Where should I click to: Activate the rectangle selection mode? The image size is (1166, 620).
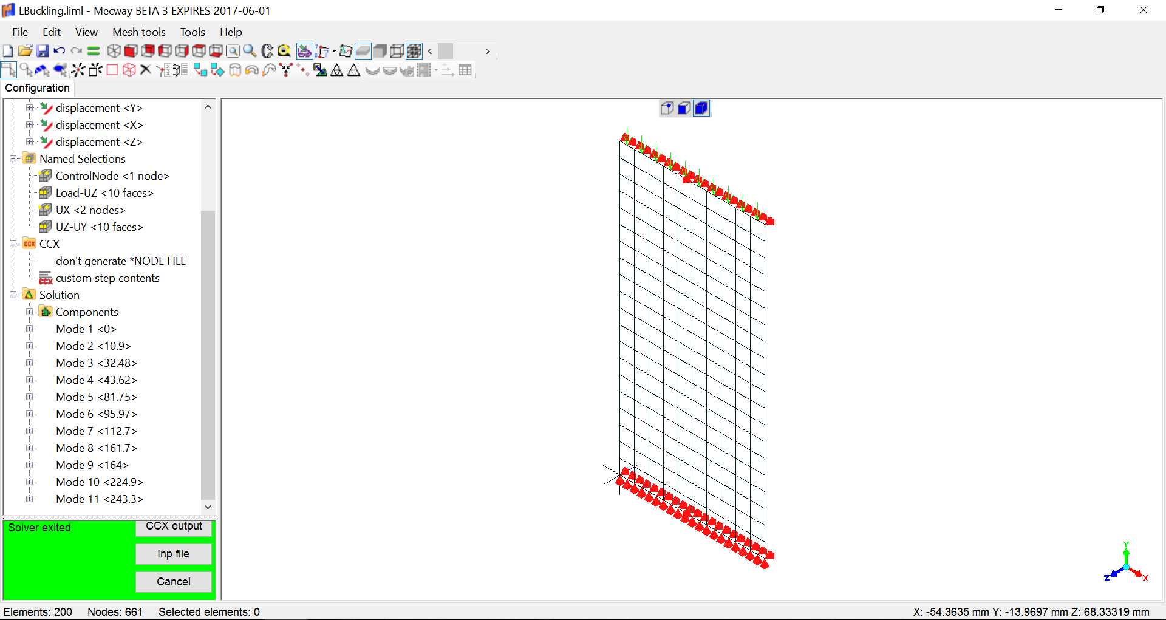[9, 70]
